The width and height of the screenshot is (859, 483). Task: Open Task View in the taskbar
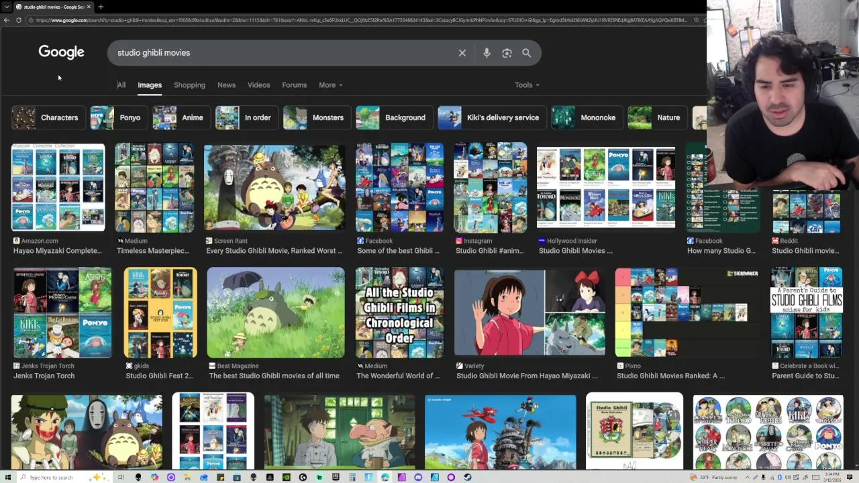click(121, 477)
